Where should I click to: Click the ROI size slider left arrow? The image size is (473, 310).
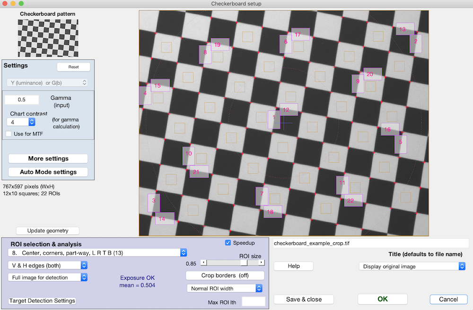coord(203,263)
